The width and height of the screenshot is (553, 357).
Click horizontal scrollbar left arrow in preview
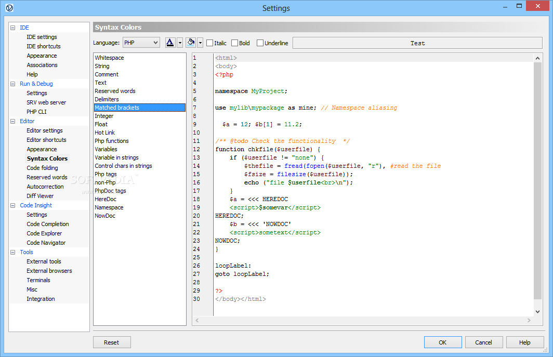point(197,320)
